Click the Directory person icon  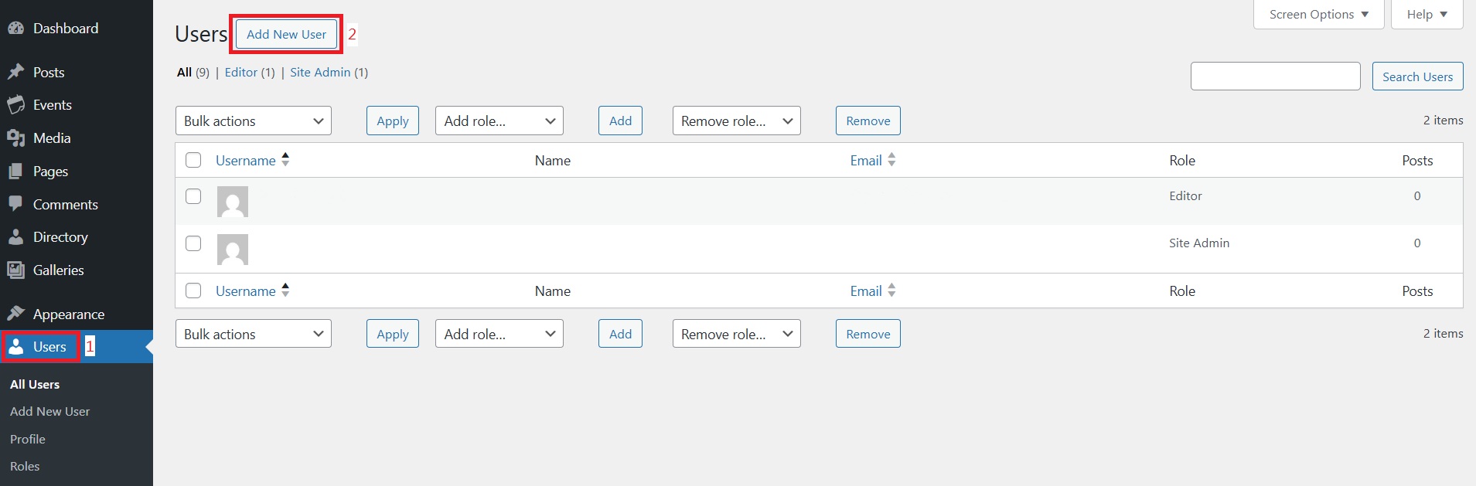(15, 237)
